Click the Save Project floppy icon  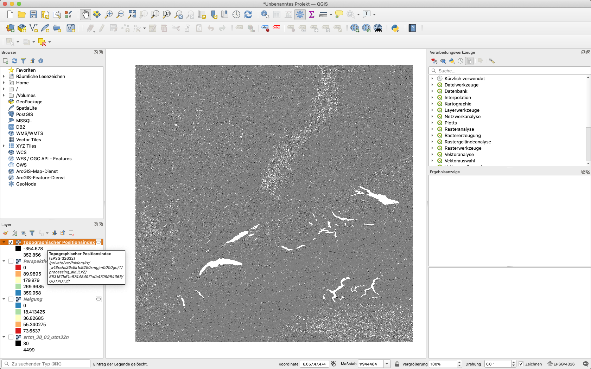tap(33, 14)
